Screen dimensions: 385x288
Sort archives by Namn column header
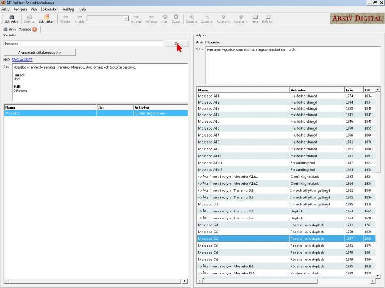pos(50,107)
